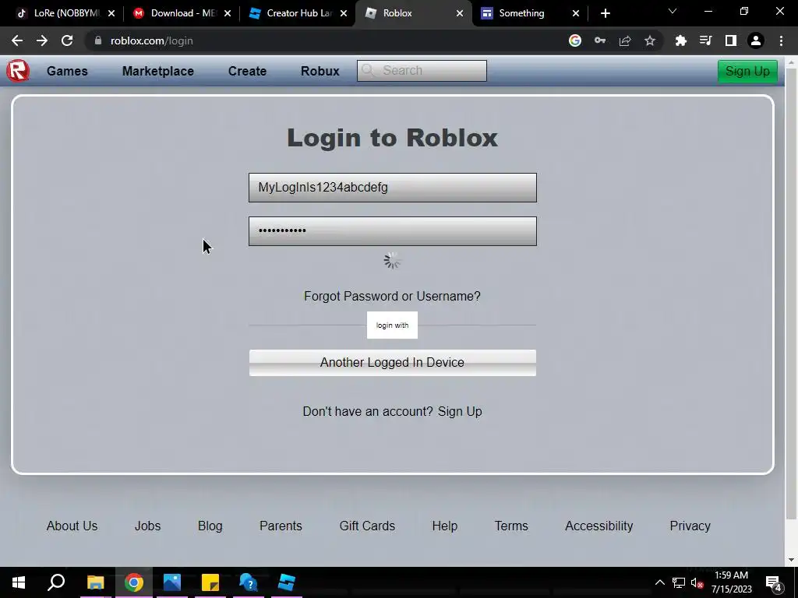798x598 pixels.
Task: Close the Something tab
Action: pyautogui.click(x=576, y=13)
